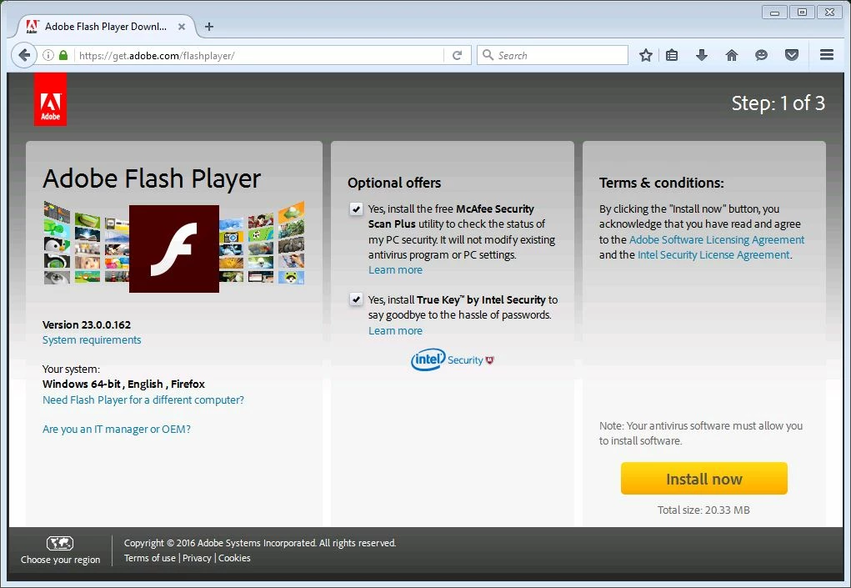Open Learn more link under McAfee offer

point(395,270)
